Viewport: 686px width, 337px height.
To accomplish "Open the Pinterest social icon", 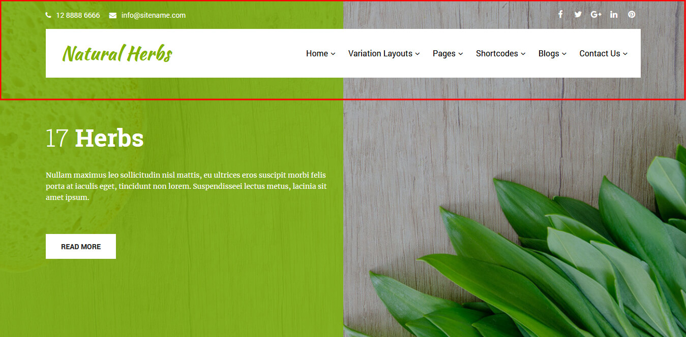I will (x=632, y=14).
